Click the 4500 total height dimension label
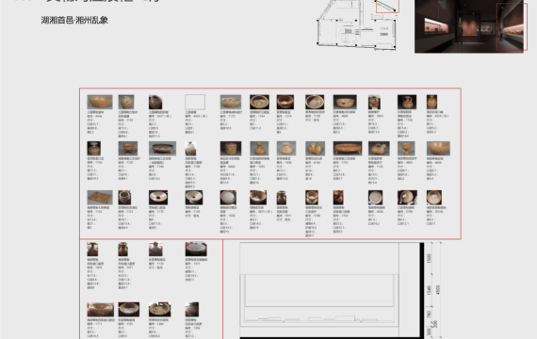The width and height of the screenshot is (537, 339). pos(438,289)
